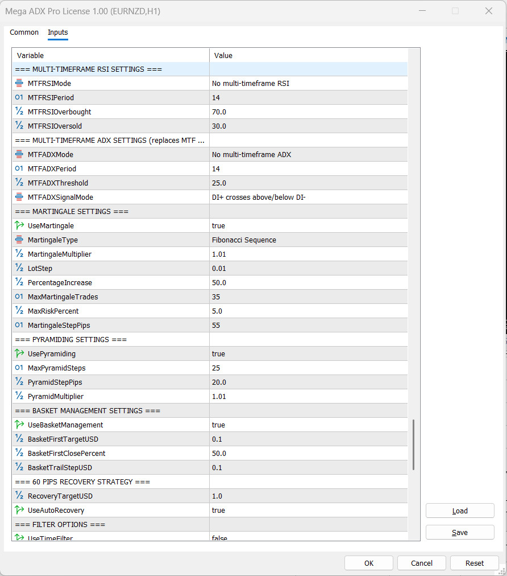
Task: Open MTFADXSignalMode DI+ crosses dropdown
Action: tap(308, 198)
